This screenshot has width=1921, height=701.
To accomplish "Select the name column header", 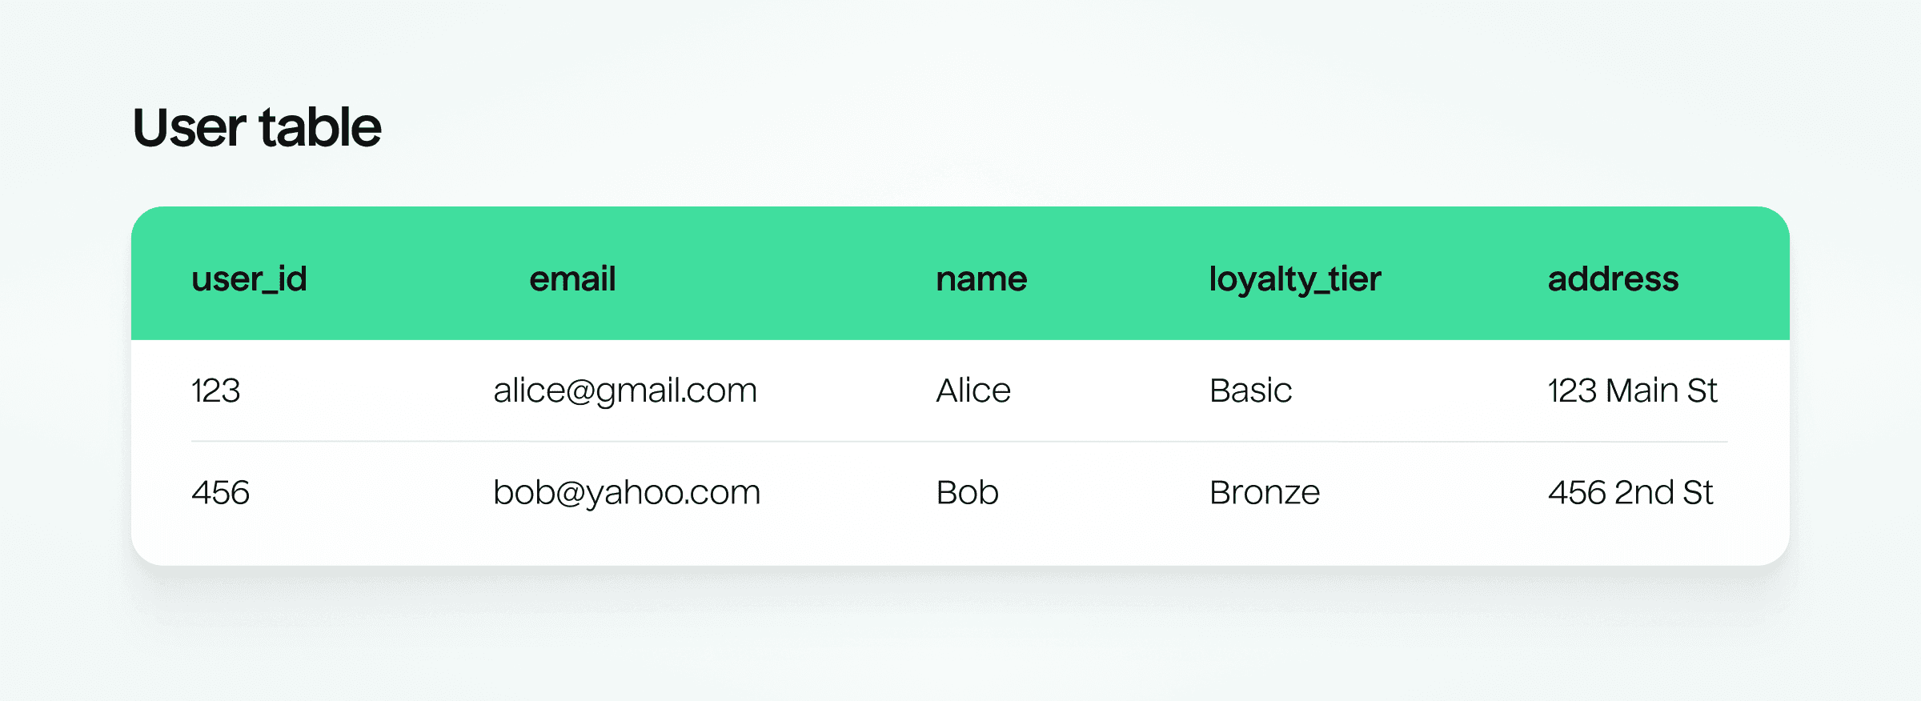I will [x=981, y=279].
